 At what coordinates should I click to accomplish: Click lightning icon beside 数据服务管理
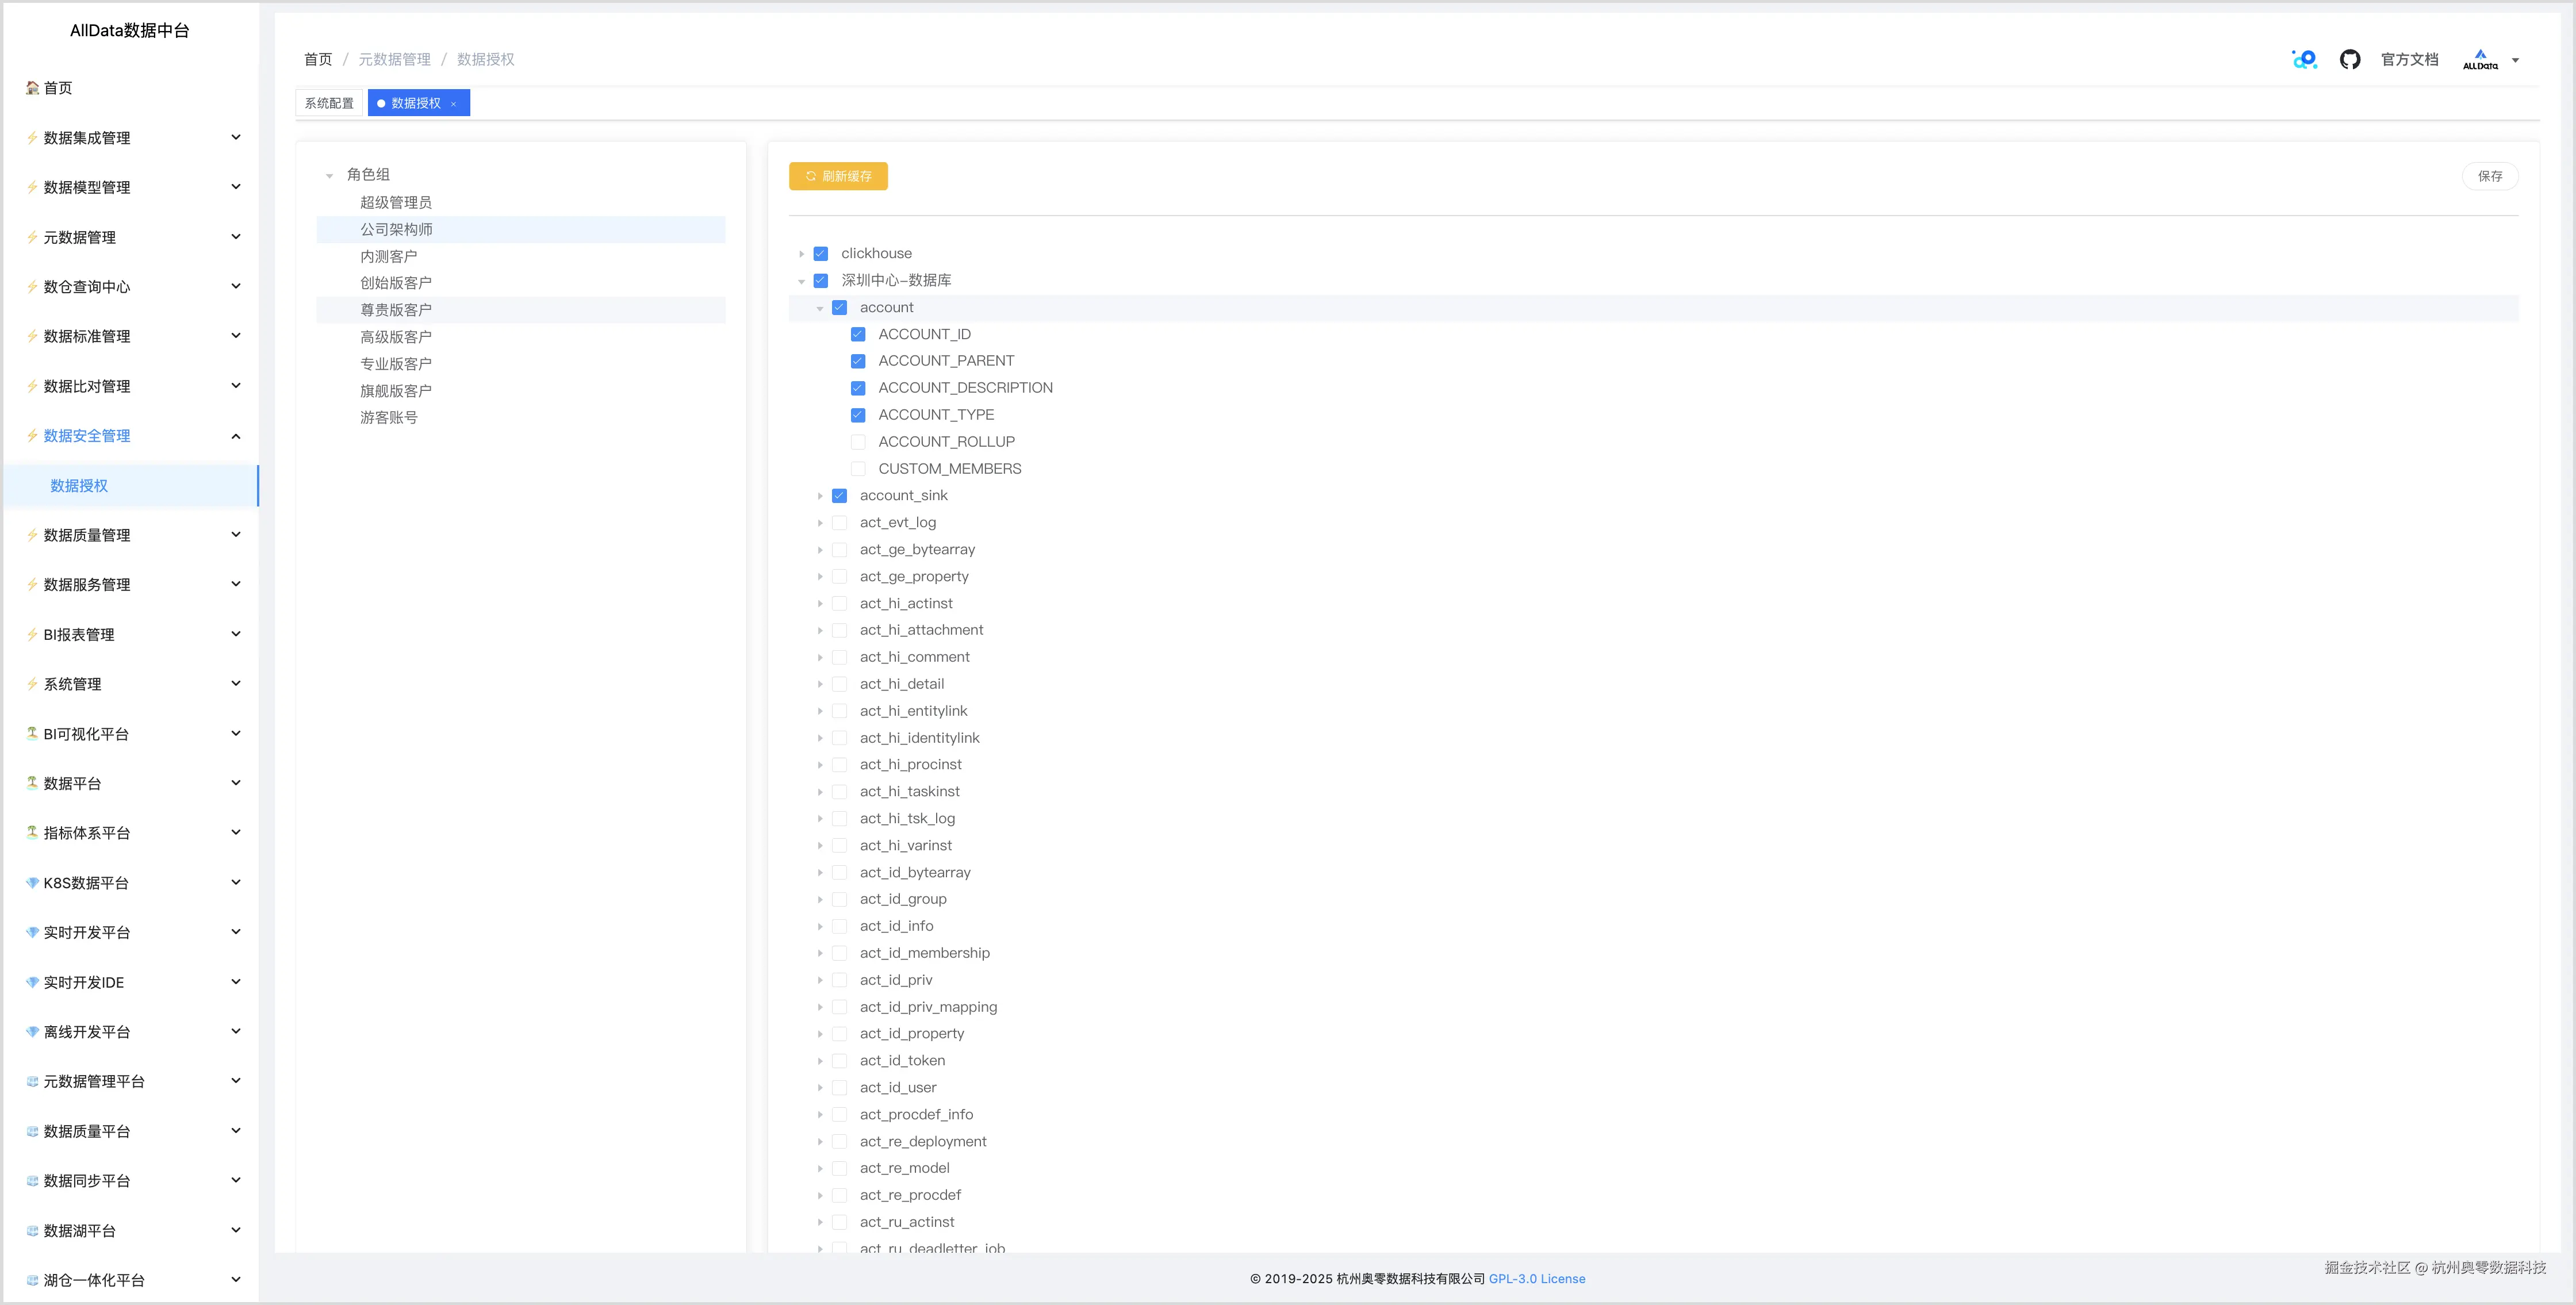[x=32, y=585]
